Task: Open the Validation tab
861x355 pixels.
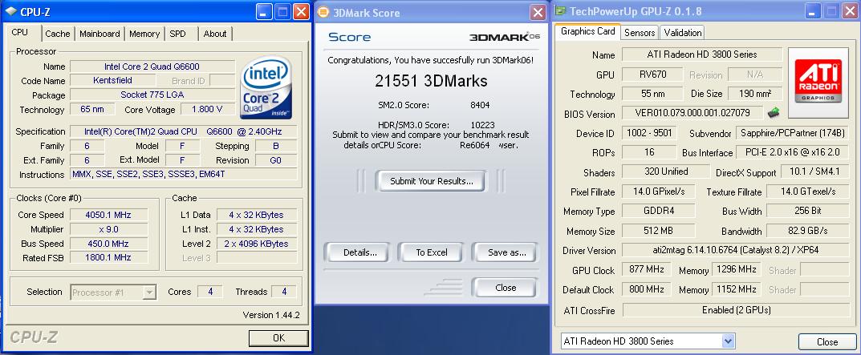Action: pyautogui.click(x=683, y=33)
